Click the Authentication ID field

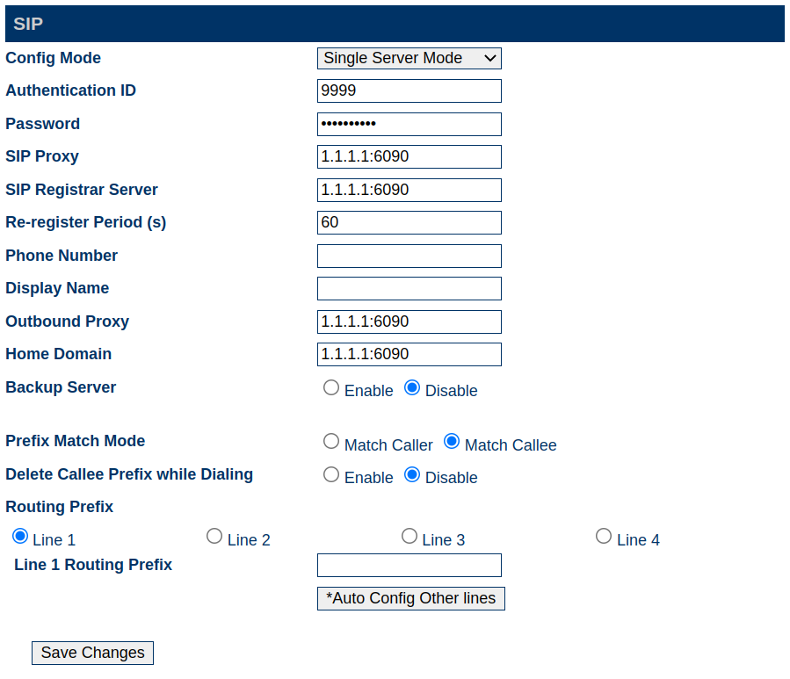coord(409,90)
